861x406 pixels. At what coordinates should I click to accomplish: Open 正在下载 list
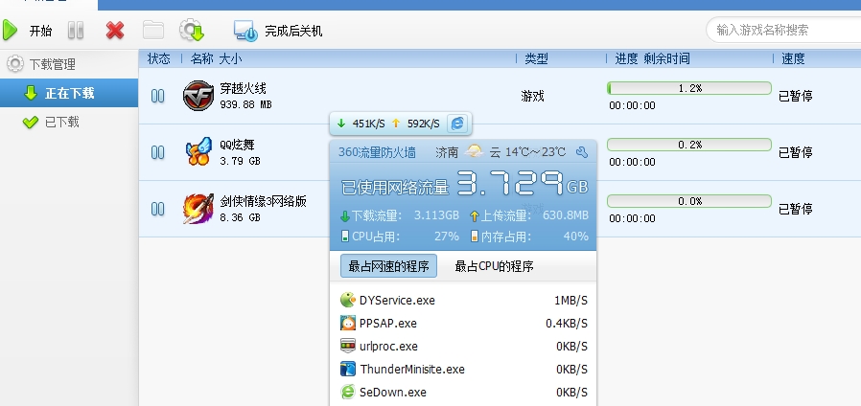point(69,93)
